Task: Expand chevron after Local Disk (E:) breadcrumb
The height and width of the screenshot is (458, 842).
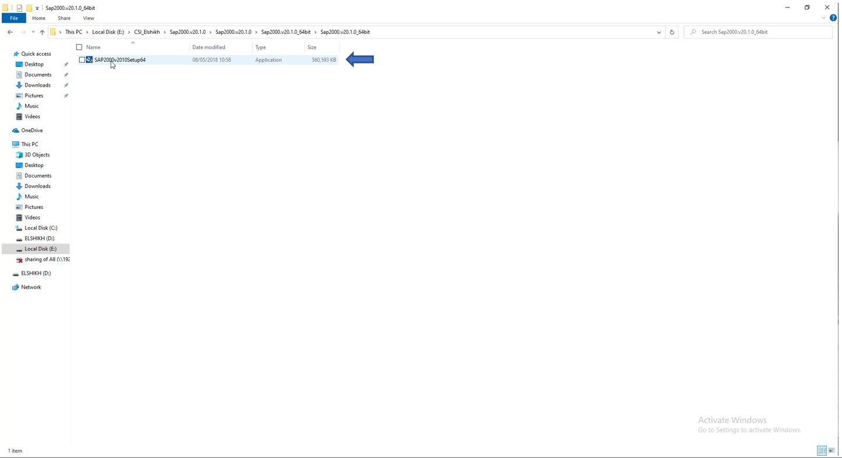Action: 129,32
